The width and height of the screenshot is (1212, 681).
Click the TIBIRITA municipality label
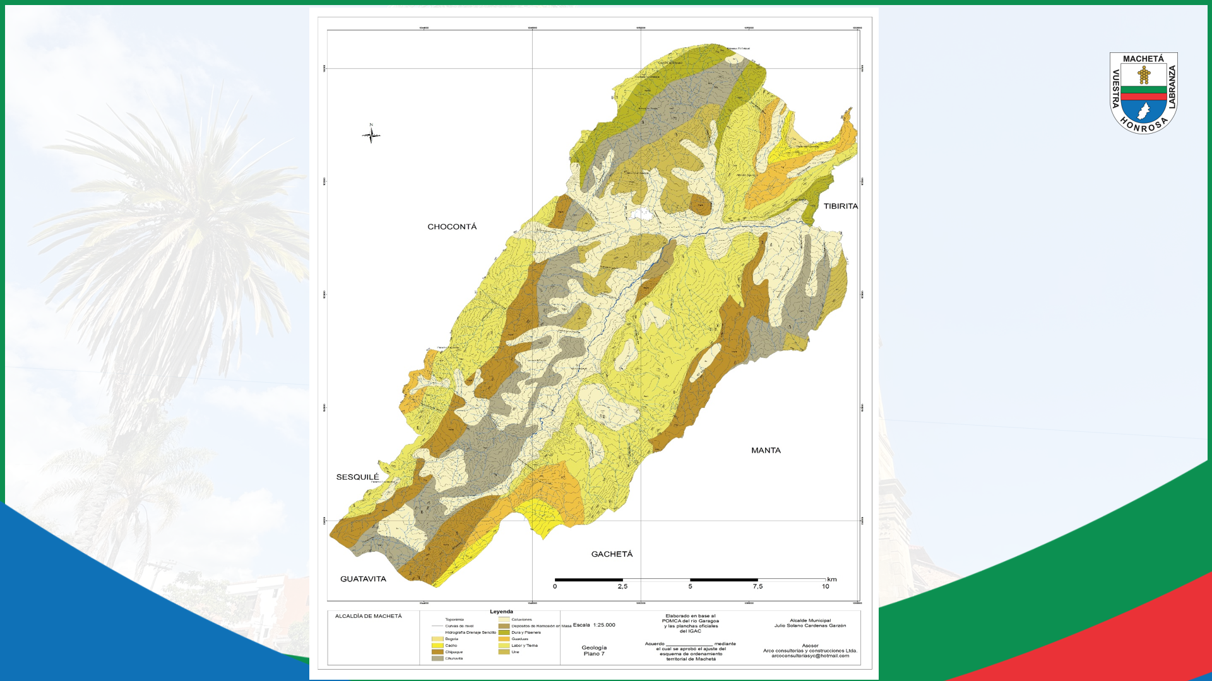pyautogui.click(x=840, y=206)
